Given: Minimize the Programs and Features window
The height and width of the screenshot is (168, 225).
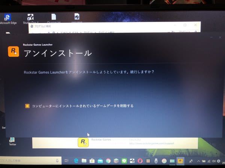Looking at the screenshot, I should pyautogui.click(x=175, y=25).
